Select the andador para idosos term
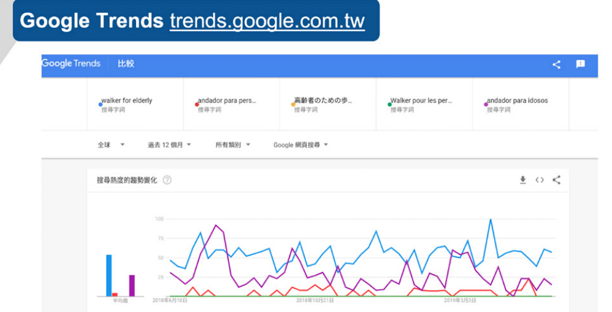Screen dimensions: 612x312 [x=517, y=101]
